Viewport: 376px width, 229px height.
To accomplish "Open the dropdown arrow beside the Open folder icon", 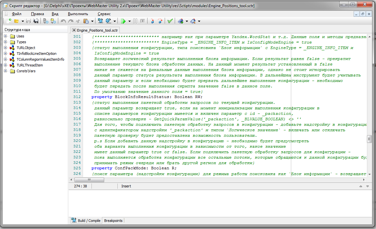I will (23, 21).
